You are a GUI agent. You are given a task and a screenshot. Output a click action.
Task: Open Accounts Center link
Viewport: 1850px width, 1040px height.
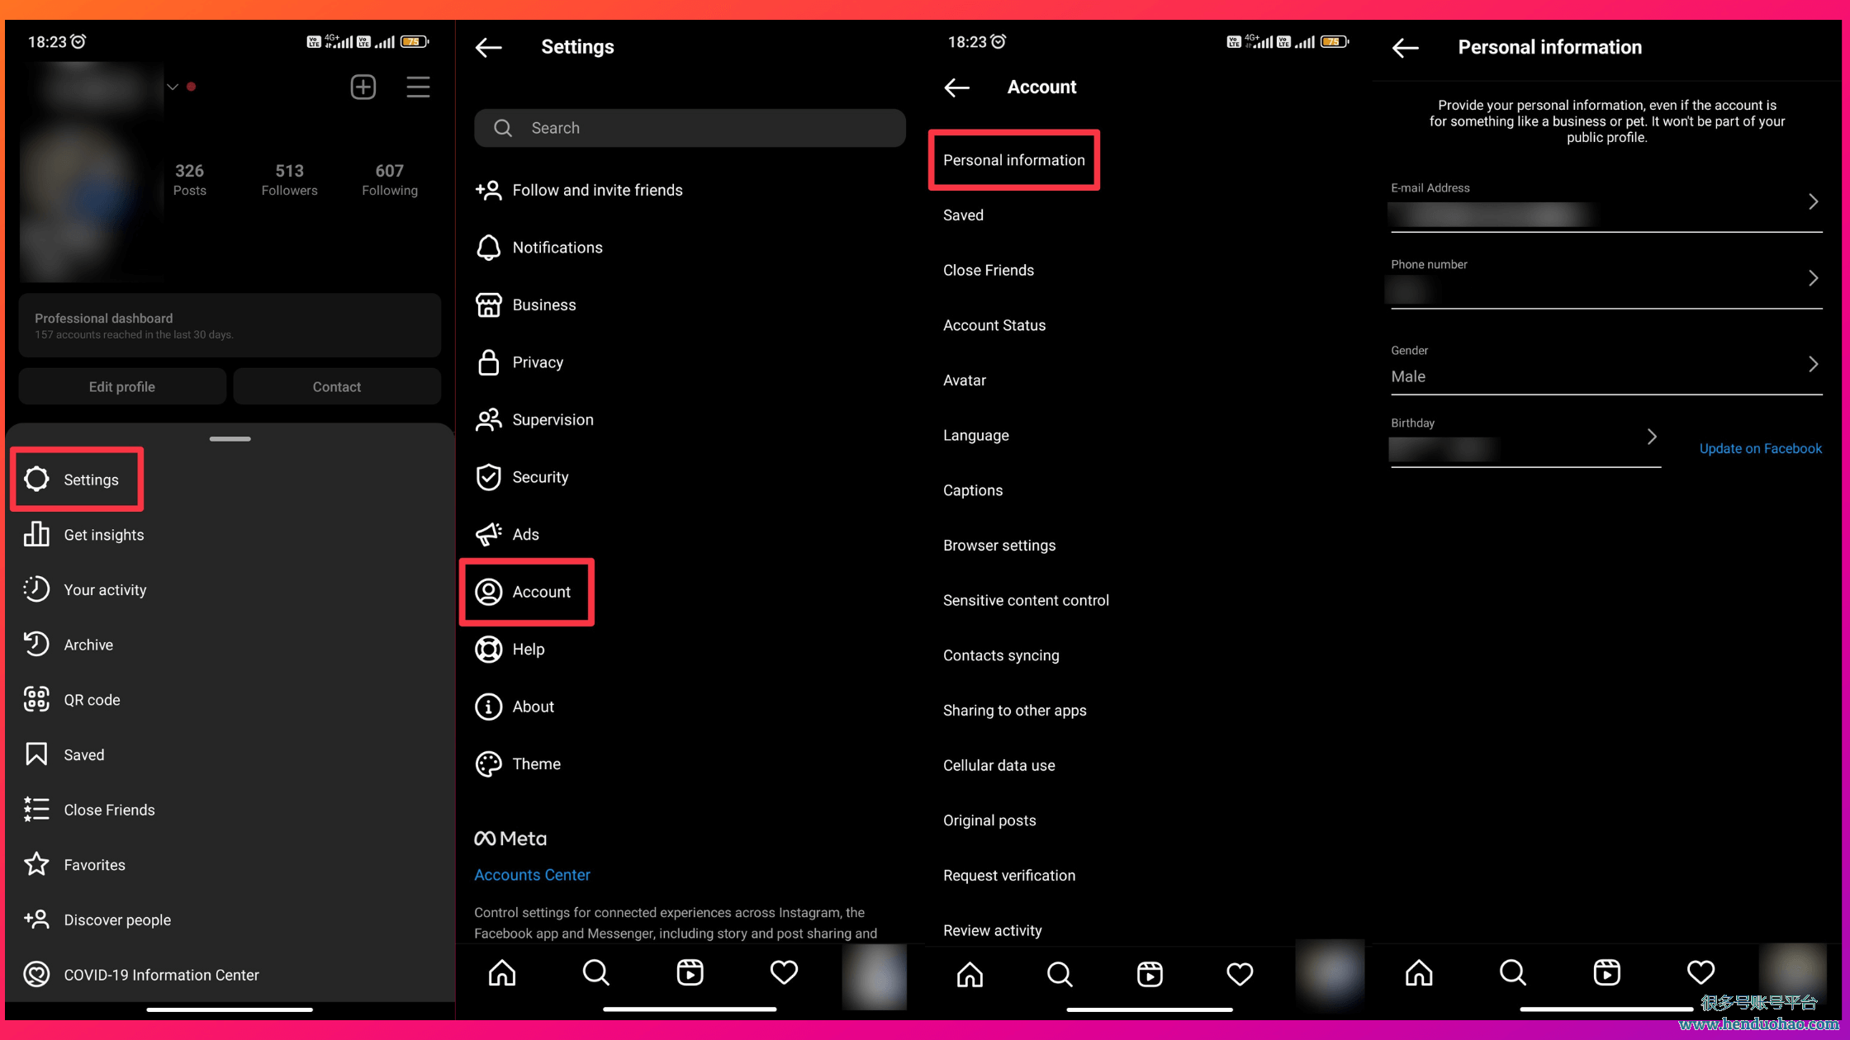tap(531, 873)
